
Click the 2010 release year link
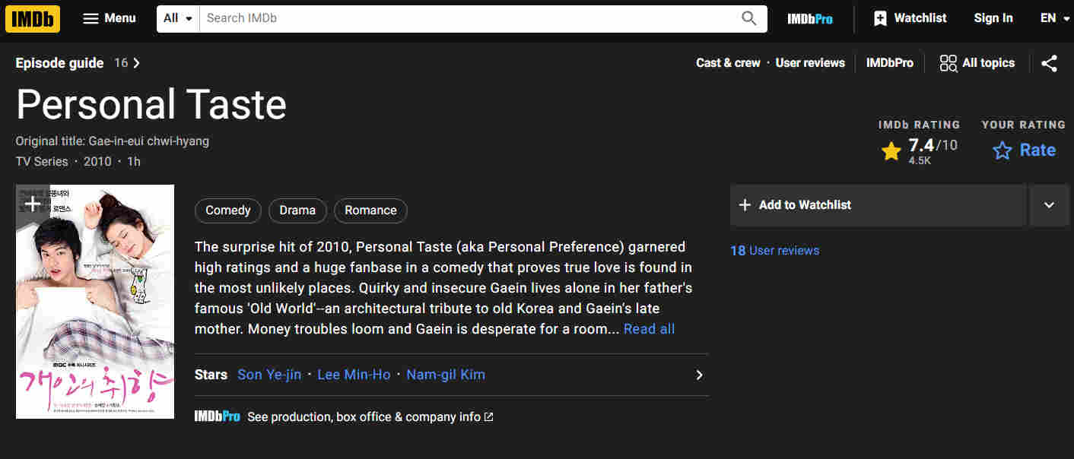click(x=97, y=161)
